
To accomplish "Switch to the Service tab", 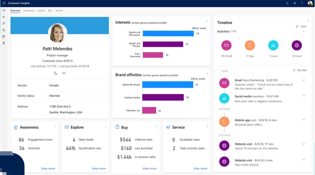I will coord(59,11).
